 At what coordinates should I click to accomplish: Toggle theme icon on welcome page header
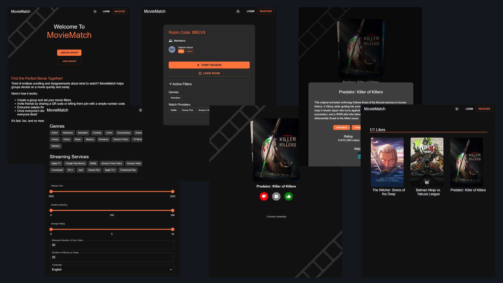(95, 12)
